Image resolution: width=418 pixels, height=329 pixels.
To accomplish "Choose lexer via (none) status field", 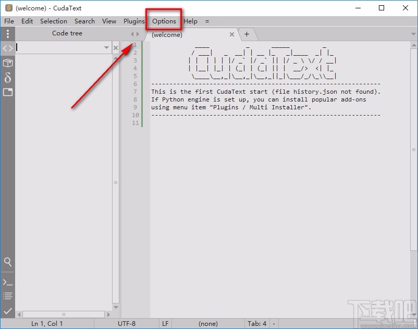I will [x=208, y=324].
